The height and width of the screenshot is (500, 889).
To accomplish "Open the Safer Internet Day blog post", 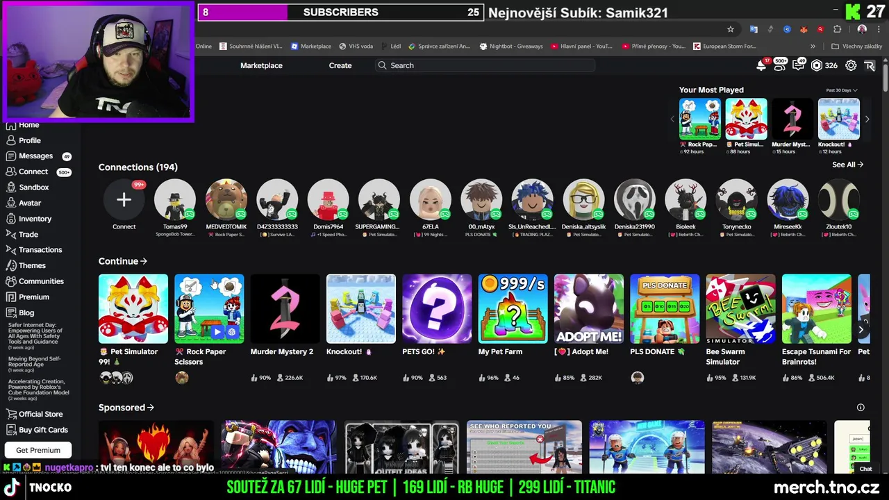I will tap(35, 335).
